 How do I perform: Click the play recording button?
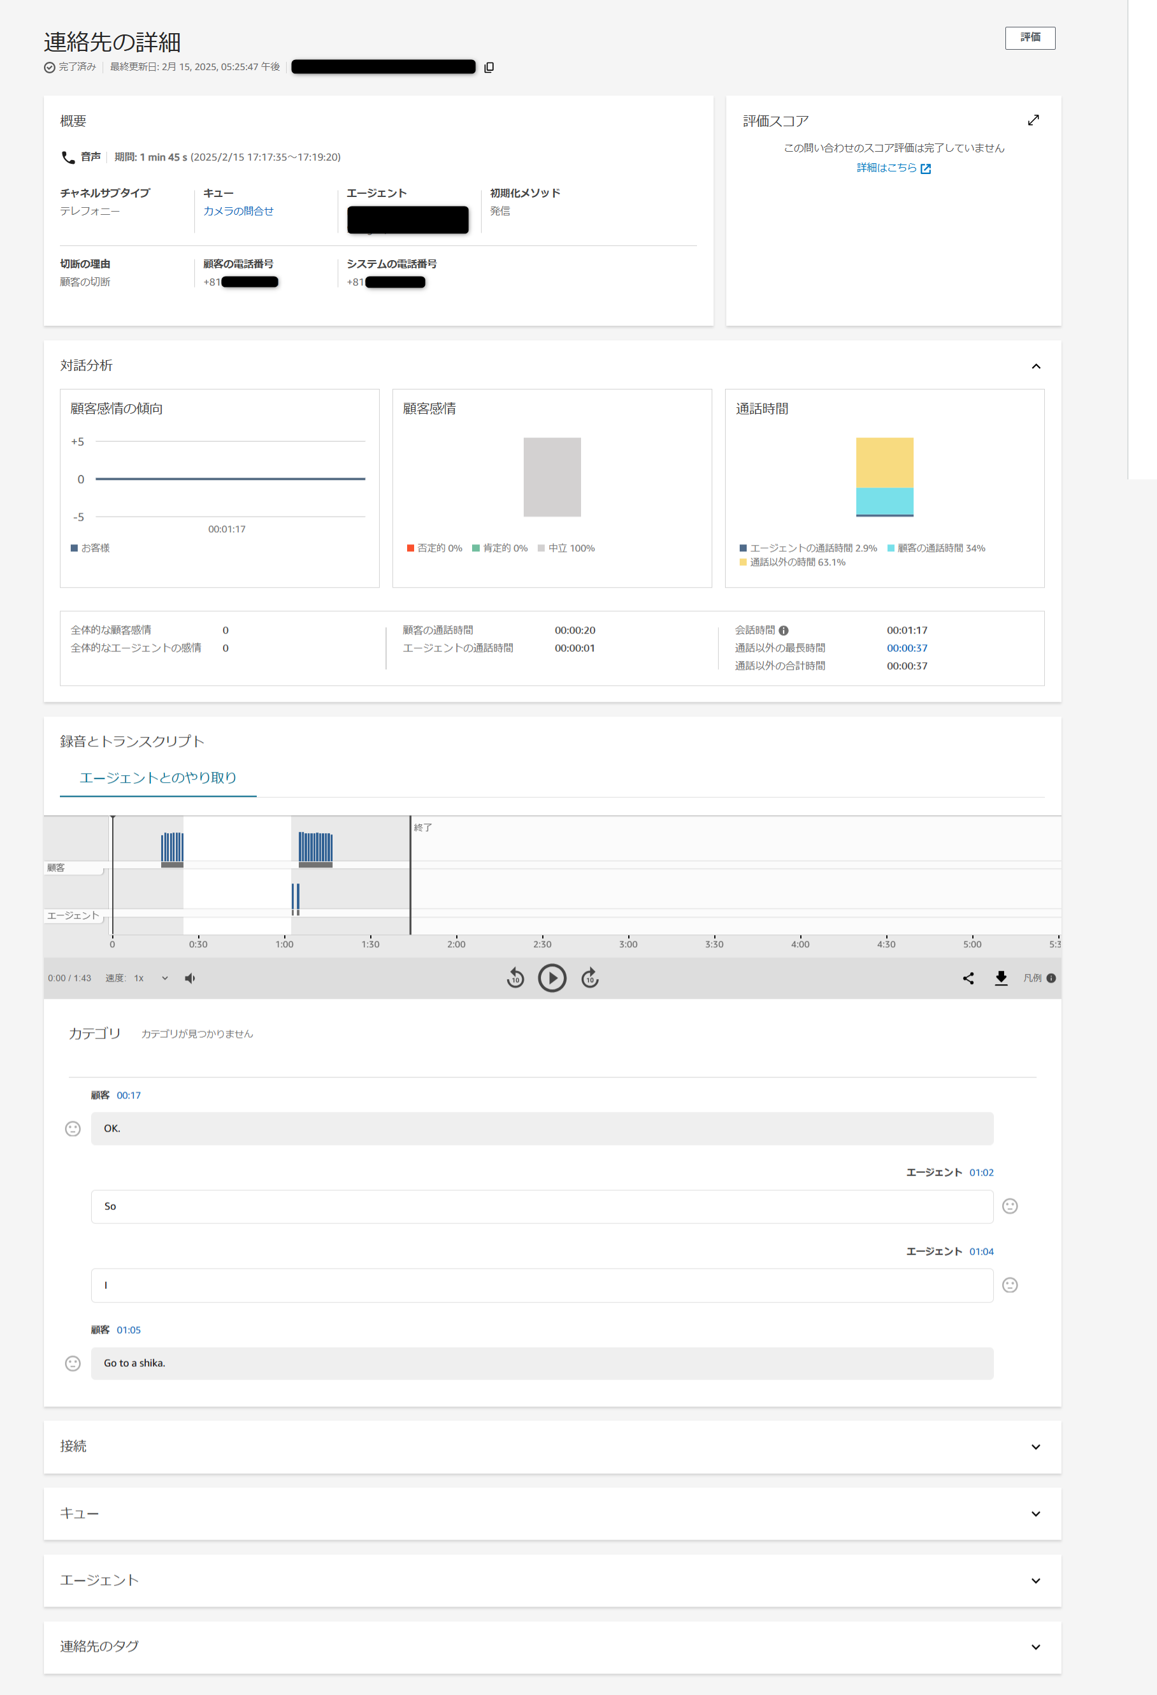tap(552, 978)
